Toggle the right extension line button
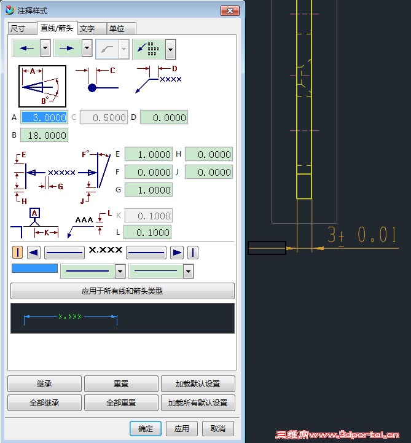Image resolution: width=411 pixels, height=443 pixels. pos(193,253)
